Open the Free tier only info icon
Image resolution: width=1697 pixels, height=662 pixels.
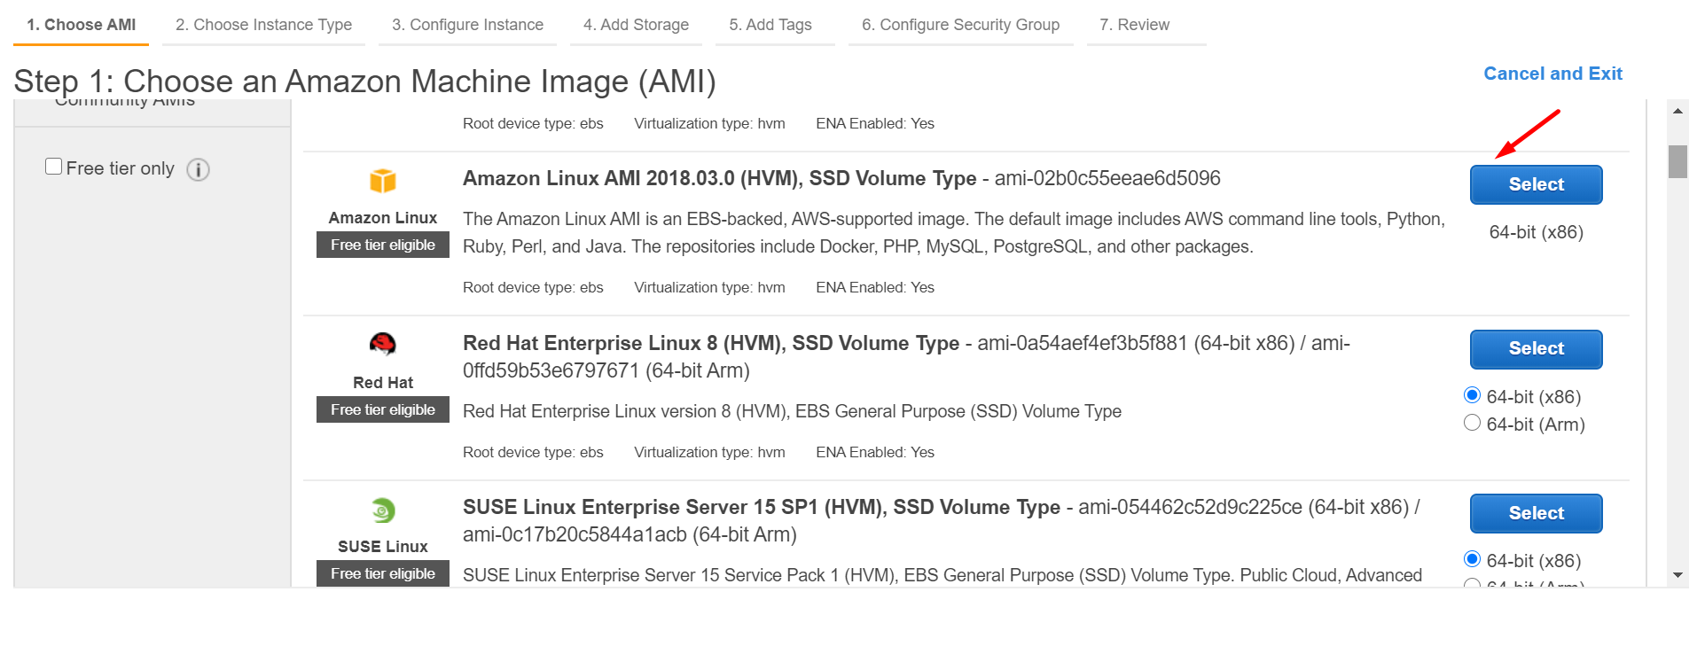click(x=199, y=169)
